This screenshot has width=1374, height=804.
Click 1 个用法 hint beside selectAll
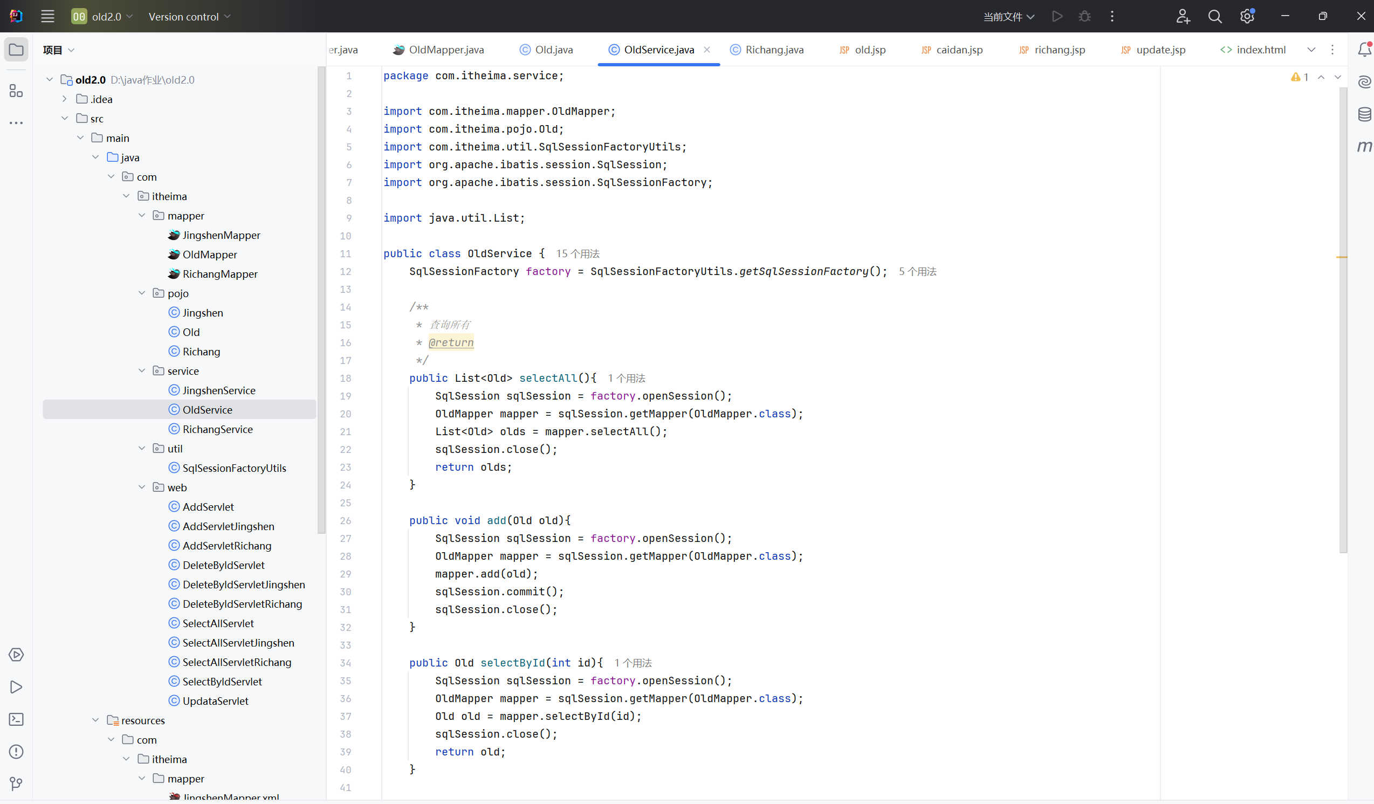point(627,379)
